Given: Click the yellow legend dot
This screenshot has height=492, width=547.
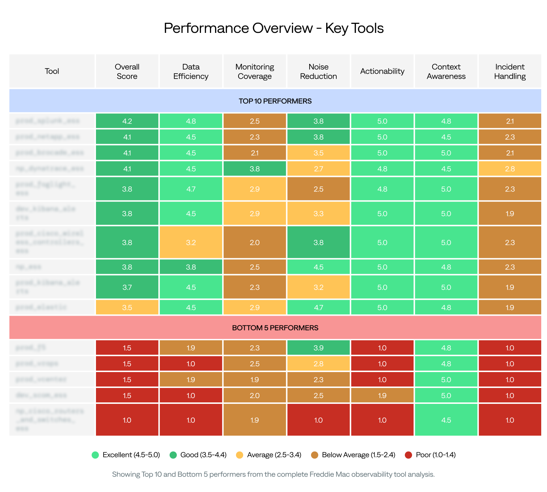Looking at the screenshot, I should coord(240,455).
